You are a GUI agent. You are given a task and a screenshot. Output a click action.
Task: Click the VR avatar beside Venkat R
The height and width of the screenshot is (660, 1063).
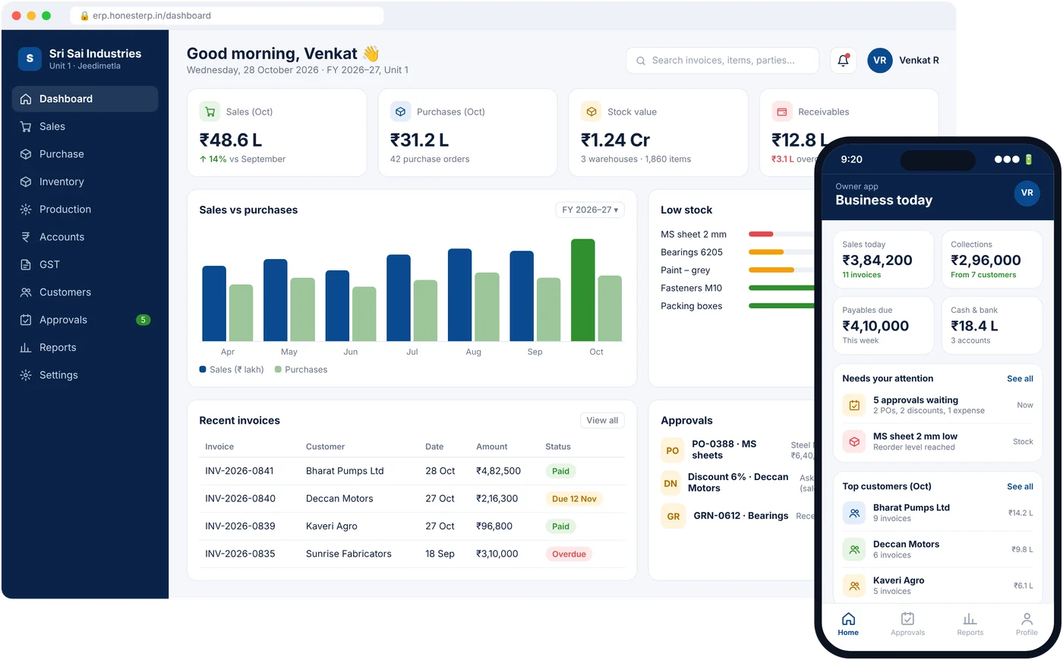[x=880, y=60]
